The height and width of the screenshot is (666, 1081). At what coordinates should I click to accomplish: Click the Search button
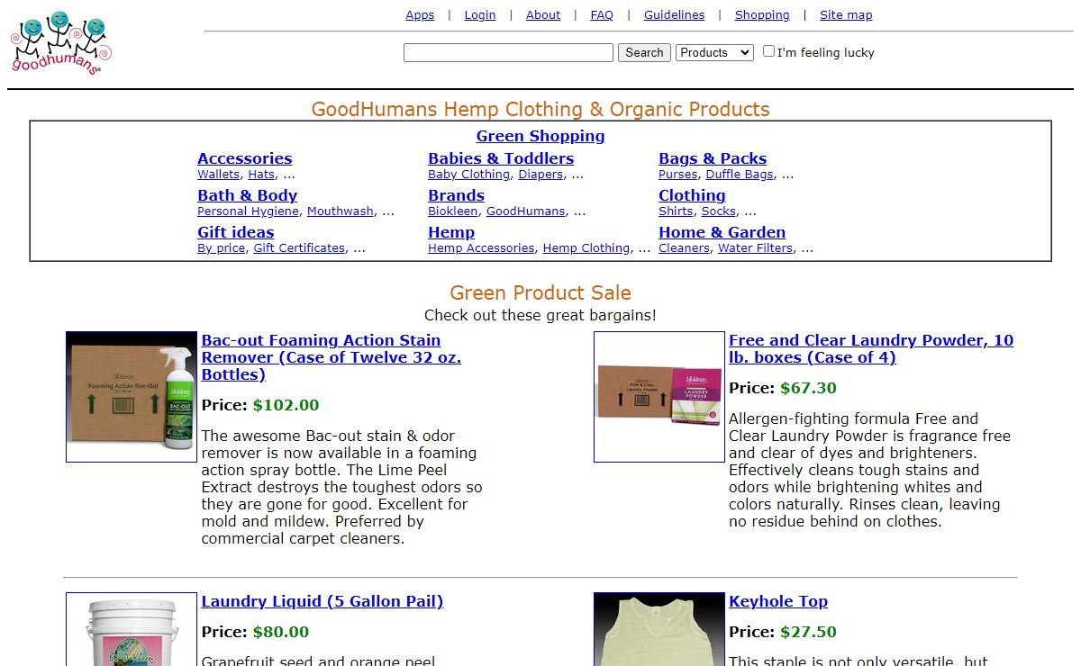coord(644,53)
